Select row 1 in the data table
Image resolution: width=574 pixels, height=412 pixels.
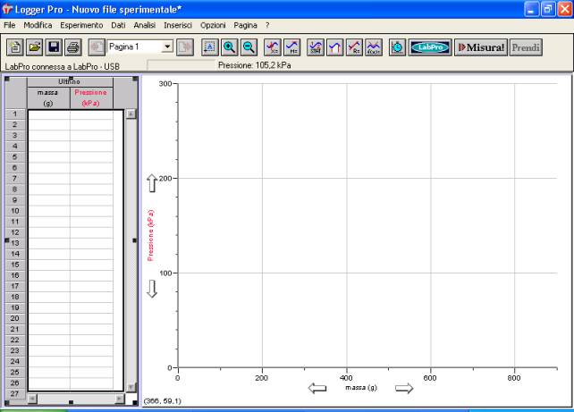click(15, 114)
